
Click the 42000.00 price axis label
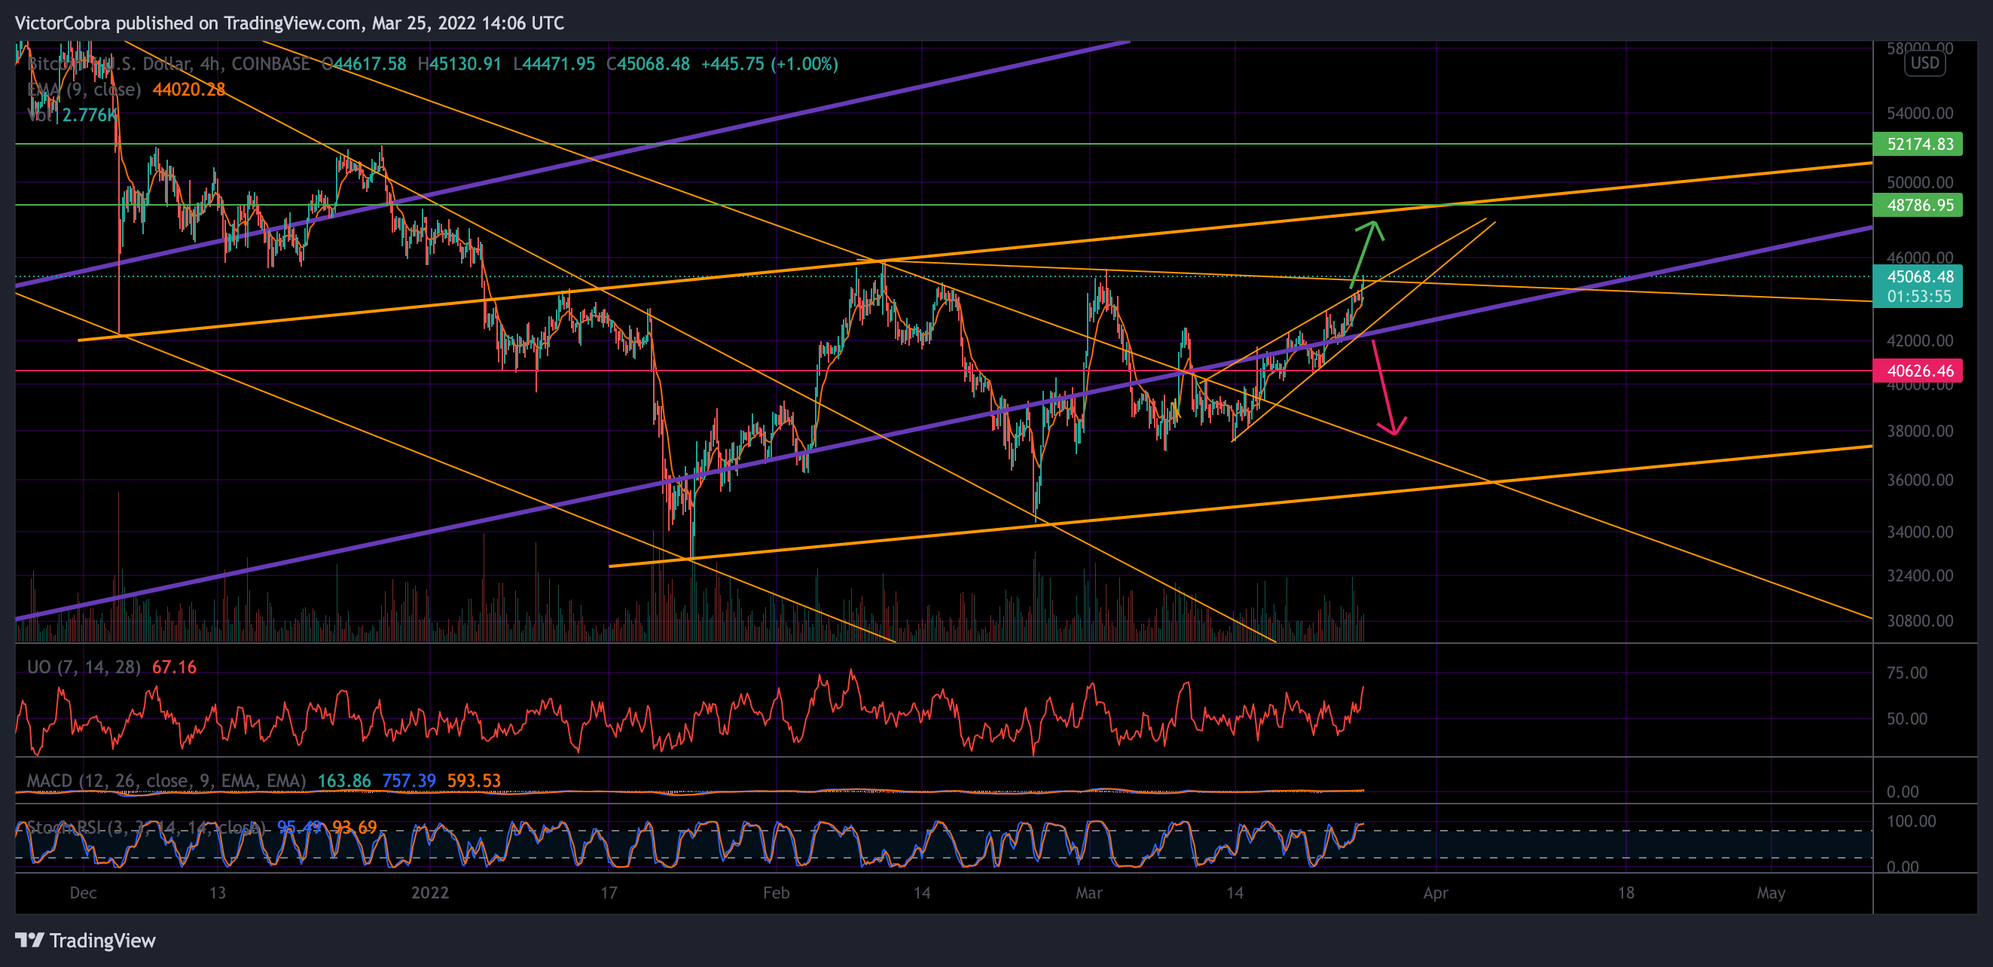(1919, 340)
